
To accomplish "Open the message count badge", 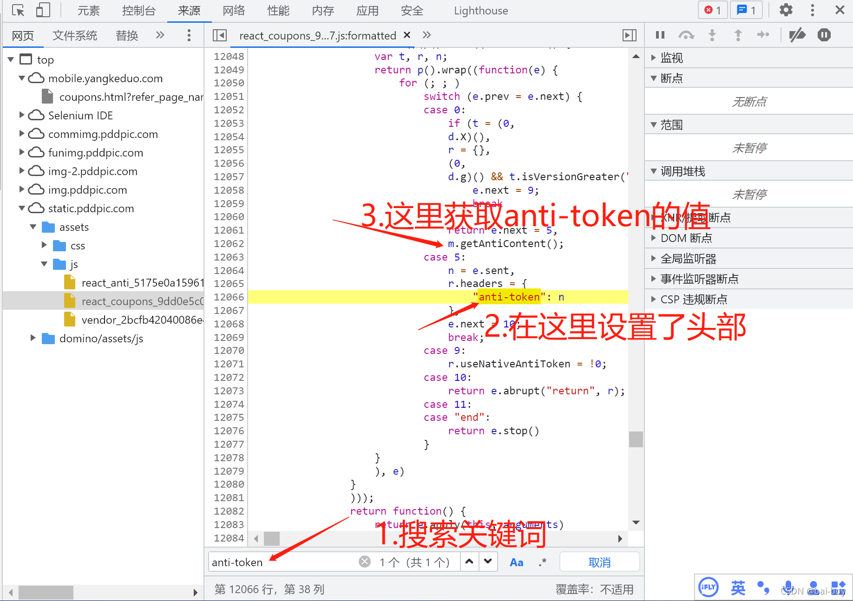I will (x=747, y=10).
